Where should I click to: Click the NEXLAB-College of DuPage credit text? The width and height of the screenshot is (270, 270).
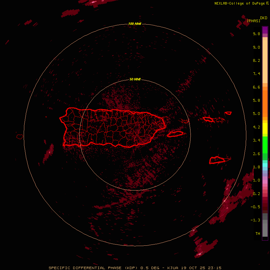[x=239, y=3]
